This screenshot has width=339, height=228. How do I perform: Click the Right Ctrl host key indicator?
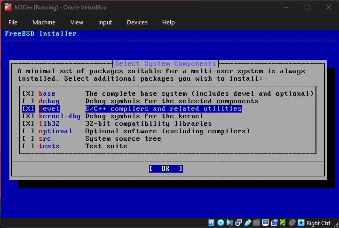[x=319, y=223]
